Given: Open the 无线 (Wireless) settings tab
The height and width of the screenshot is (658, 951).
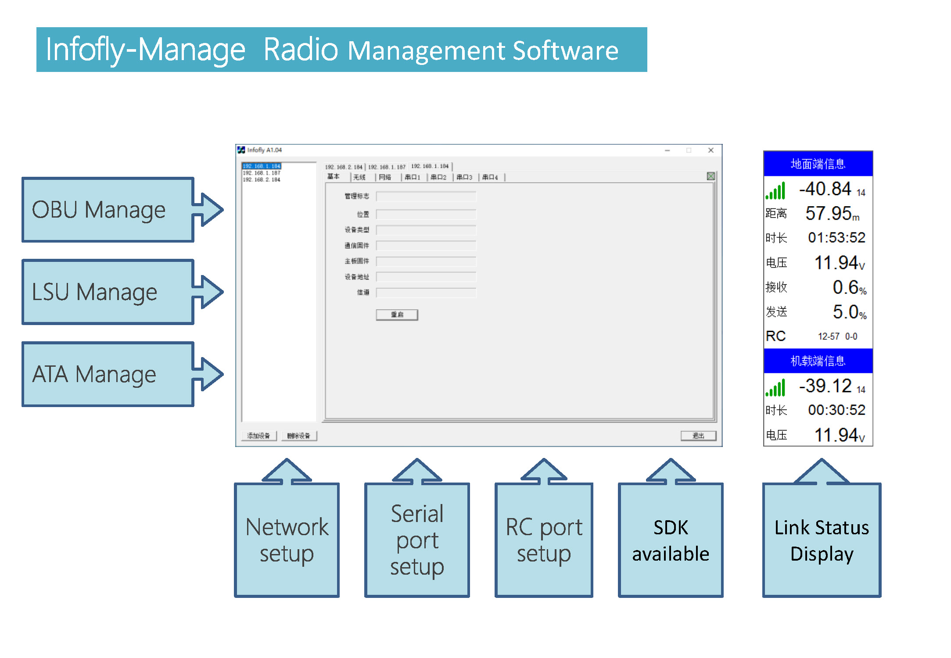Looking at the screenshot, I should pyautogui.click(x=360, y=177).
